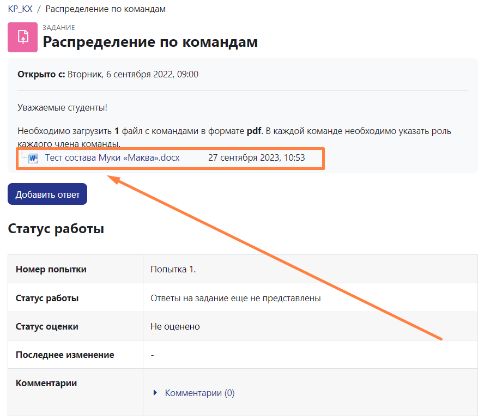
Task: Click breadcrumb item Распределение по командам
Action: coord(106,9)
